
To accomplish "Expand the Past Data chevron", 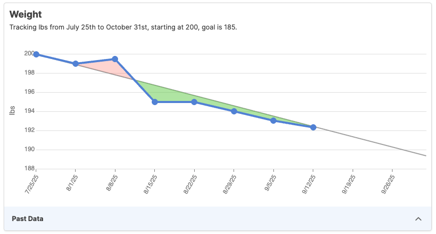I will [418, 219].
